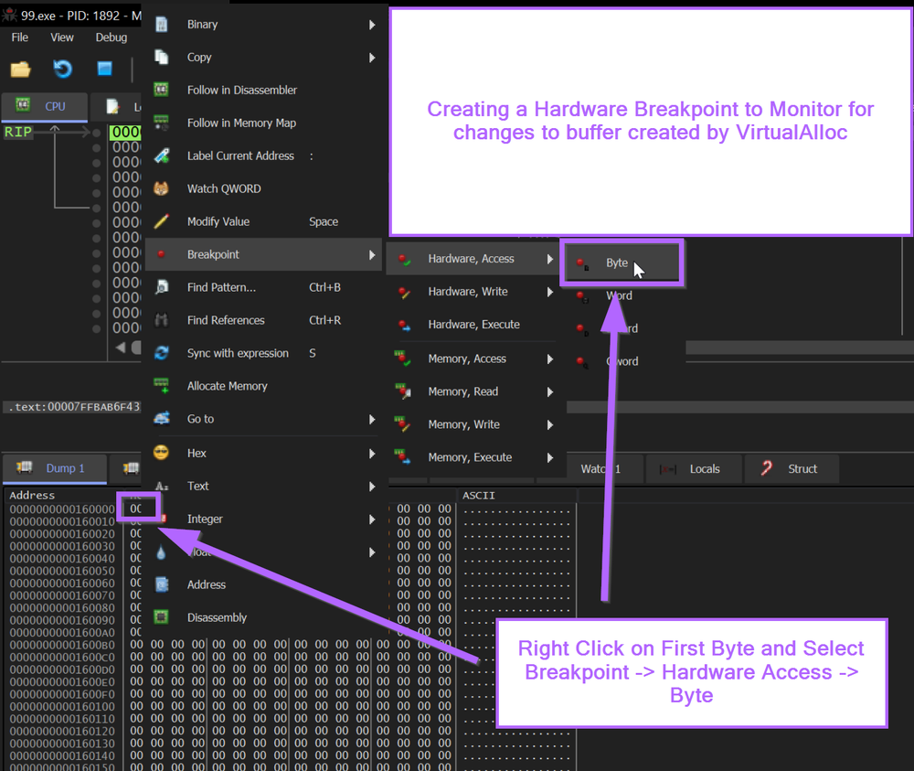Expand the Go to submenu arrow
This screenshot has height=771, width=914.
(372, 419)
